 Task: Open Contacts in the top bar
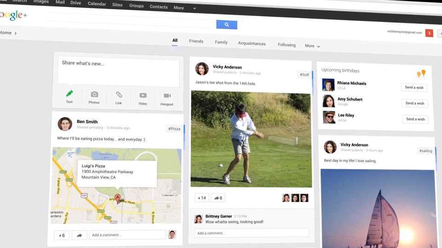point(159,7)
